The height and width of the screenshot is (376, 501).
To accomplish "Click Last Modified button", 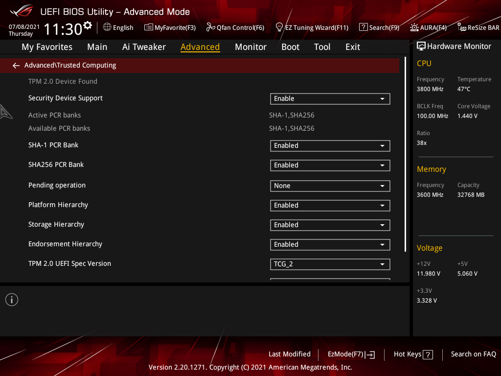I will (x=290, y=354).
